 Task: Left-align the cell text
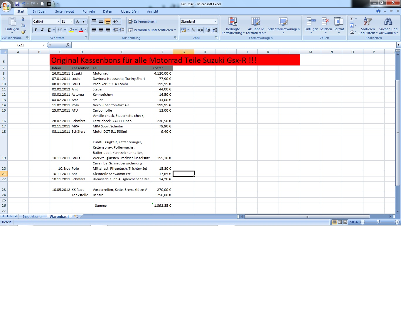pyautogui.click(x=94, y=30)
